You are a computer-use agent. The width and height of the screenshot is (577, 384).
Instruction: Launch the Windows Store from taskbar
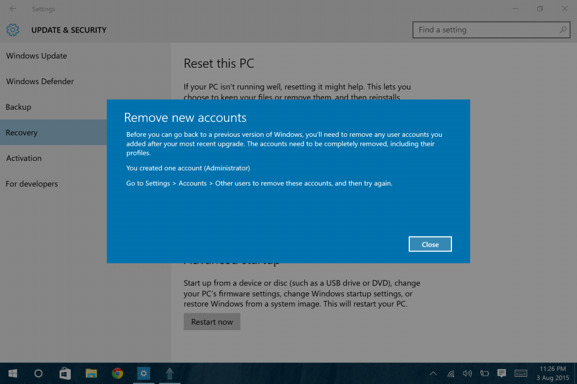tap(65, 373)
